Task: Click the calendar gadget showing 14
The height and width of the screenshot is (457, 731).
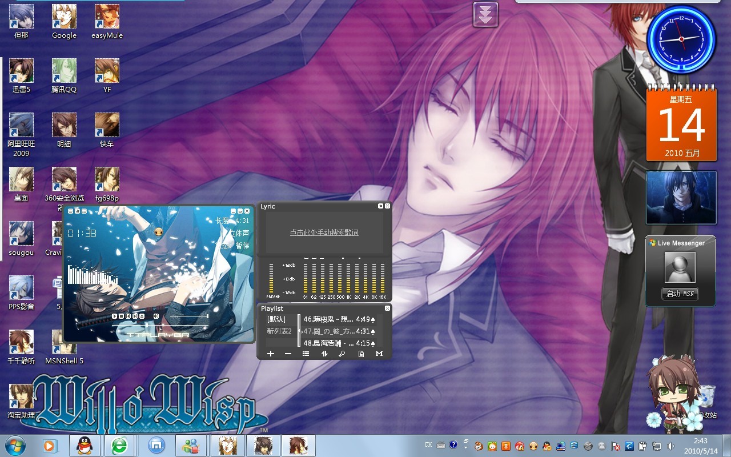Action: [681, 123]
